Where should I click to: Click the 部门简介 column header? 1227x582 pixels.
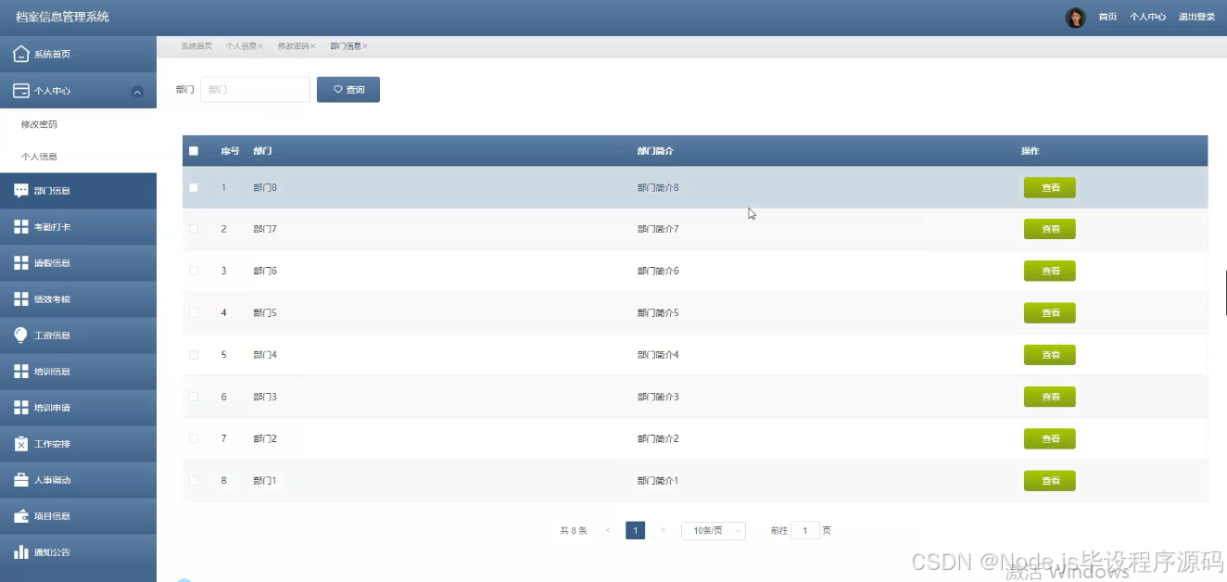(655, 151)
